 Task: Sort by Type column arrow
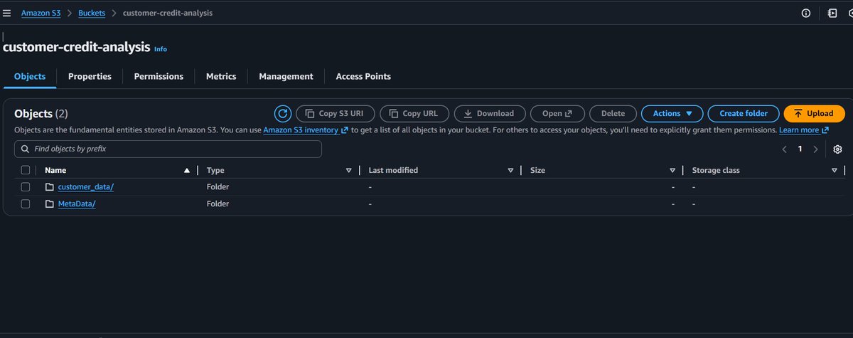tap(348, 171)
